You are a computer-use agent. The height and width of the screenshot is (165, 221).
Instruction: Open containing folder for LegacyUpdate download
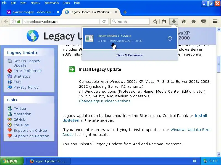click(x=170, y=38)
